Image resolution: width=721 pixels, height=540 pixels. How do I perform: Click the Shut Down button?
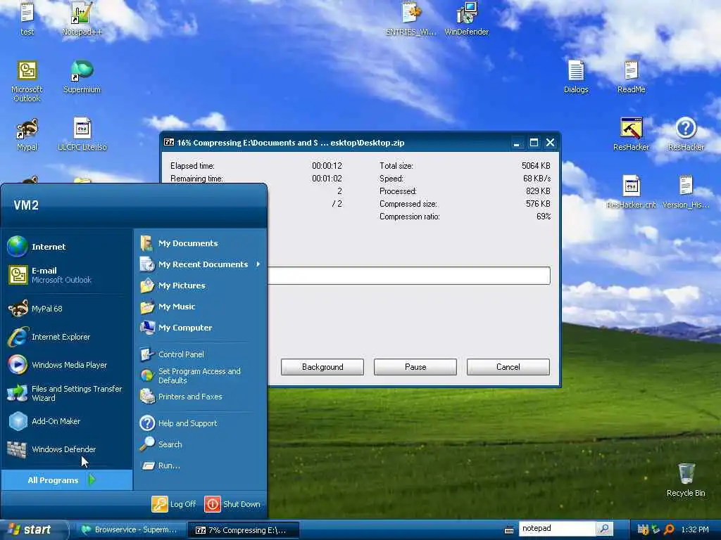[232, 504]
